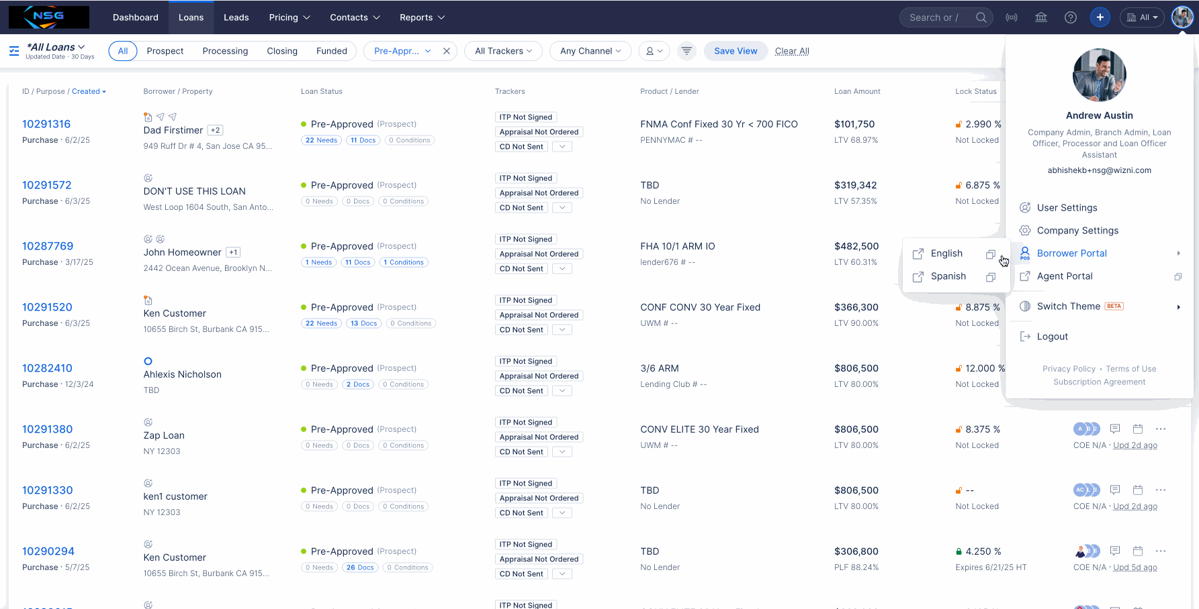1199x609 pixels.
Task: Click the search magnifier icon
Action: click(x=981, y=17)
